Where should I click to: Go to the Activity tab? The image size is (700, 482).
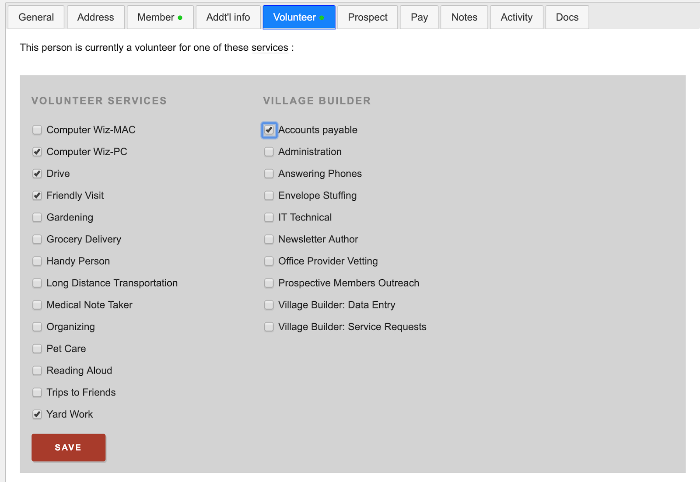(517, 17)
